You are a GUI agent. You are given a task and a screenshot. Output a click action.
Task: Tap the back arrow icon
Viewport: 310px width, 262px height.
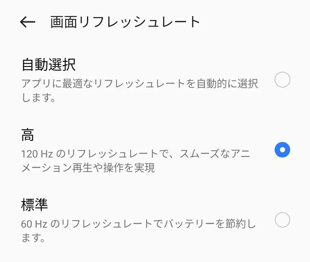point(28,22)
